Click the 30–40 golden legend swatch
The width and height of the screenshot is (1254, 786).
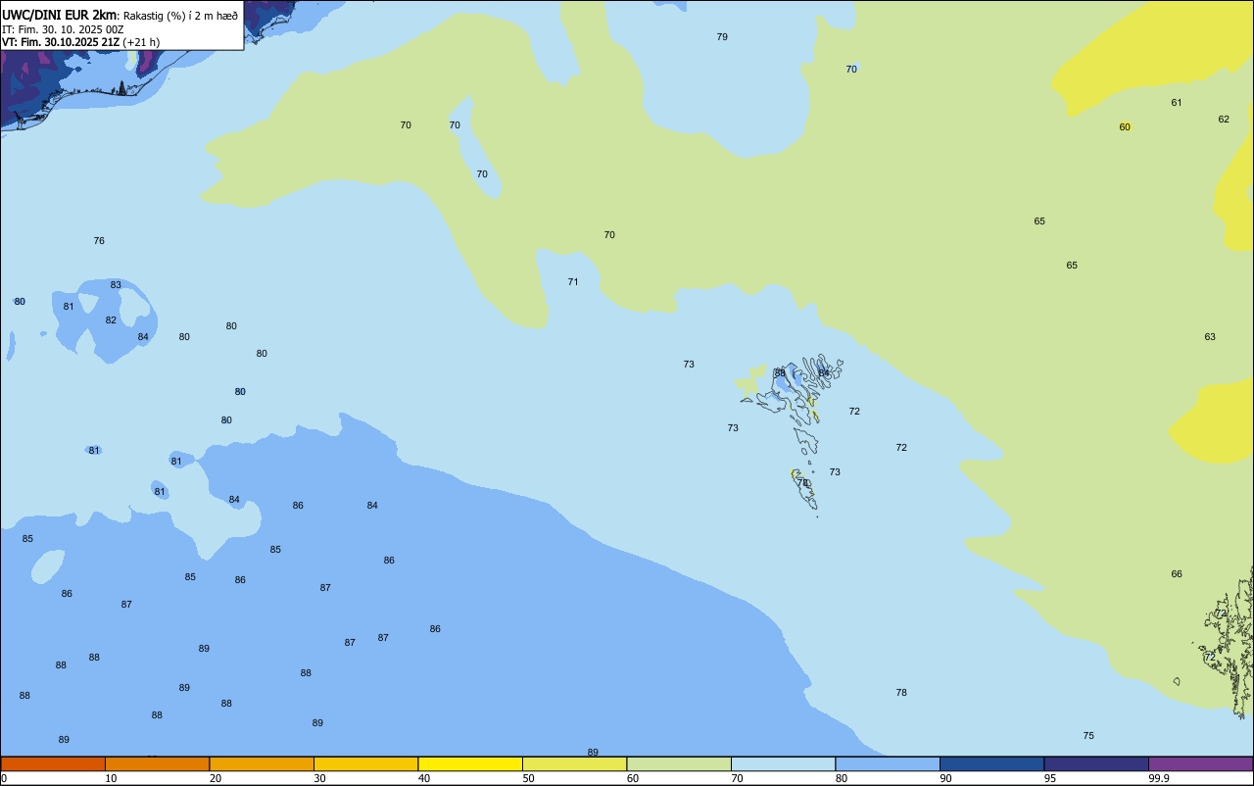[365, 763]
